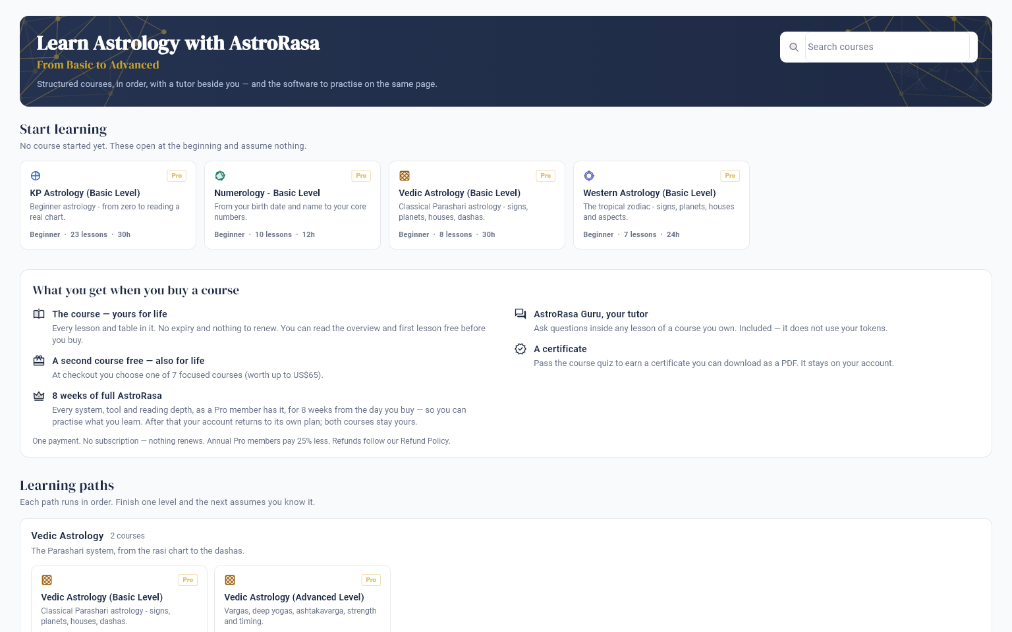Image resolution: width=1012 pixels, height=632 pixels.
Task: Click 'The Parashari system, from the rasi chart' text
Action: [138, 551]
